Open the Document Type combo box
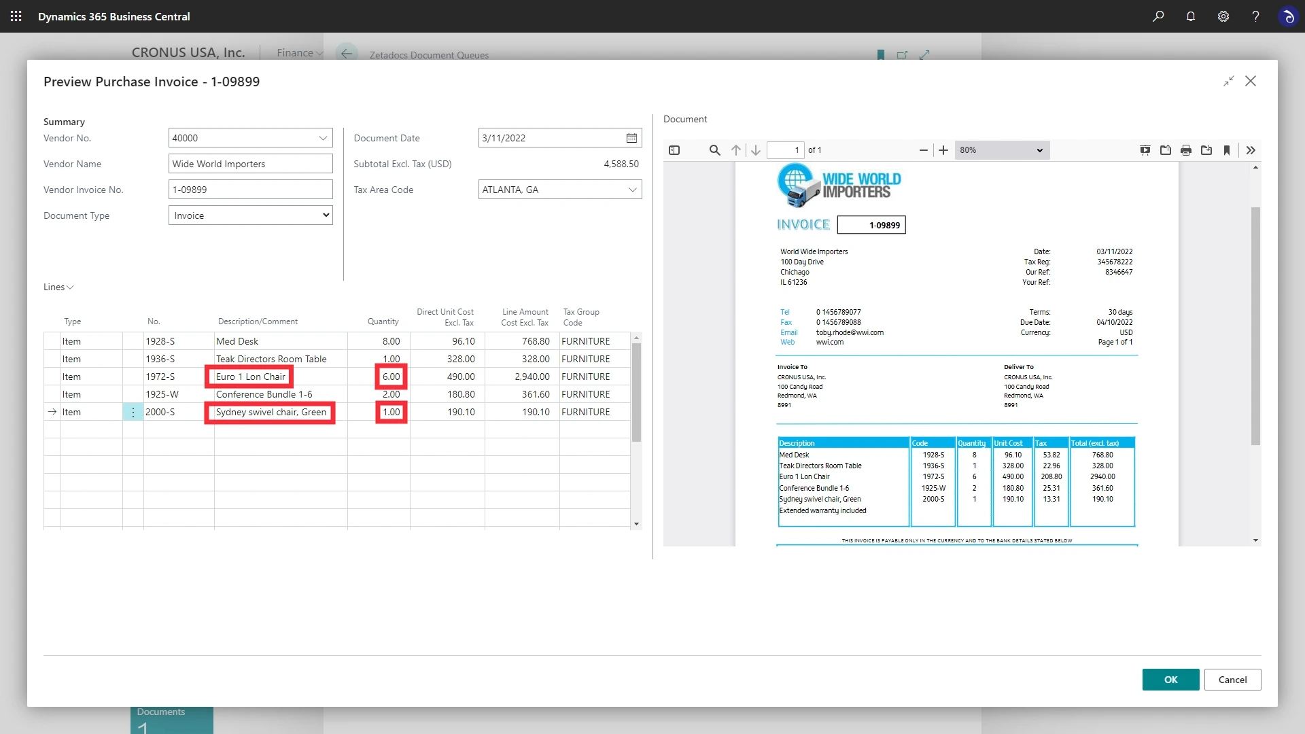The height and width of the screenshot is (734, 1305). pos(251,215)
